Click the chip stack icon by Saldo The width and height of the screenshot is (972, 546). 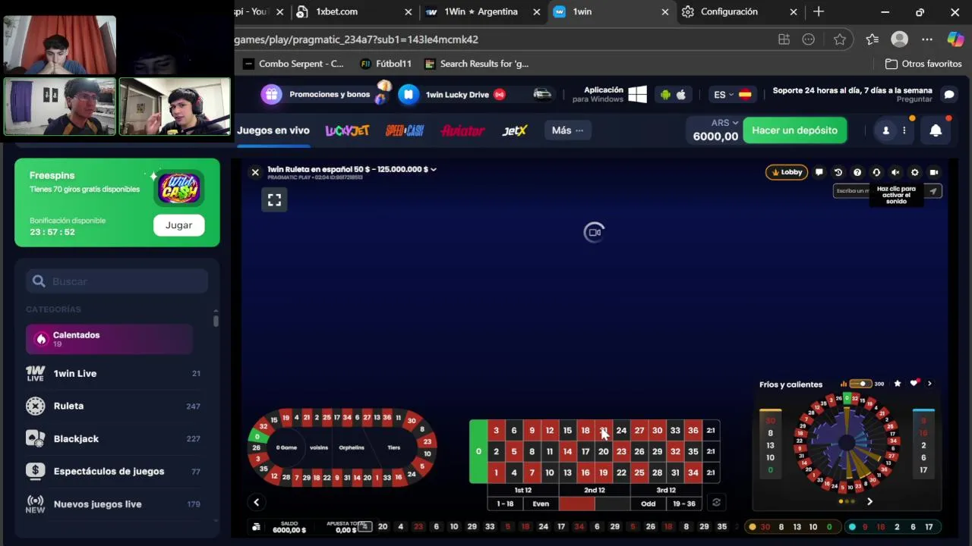(257, 527)
